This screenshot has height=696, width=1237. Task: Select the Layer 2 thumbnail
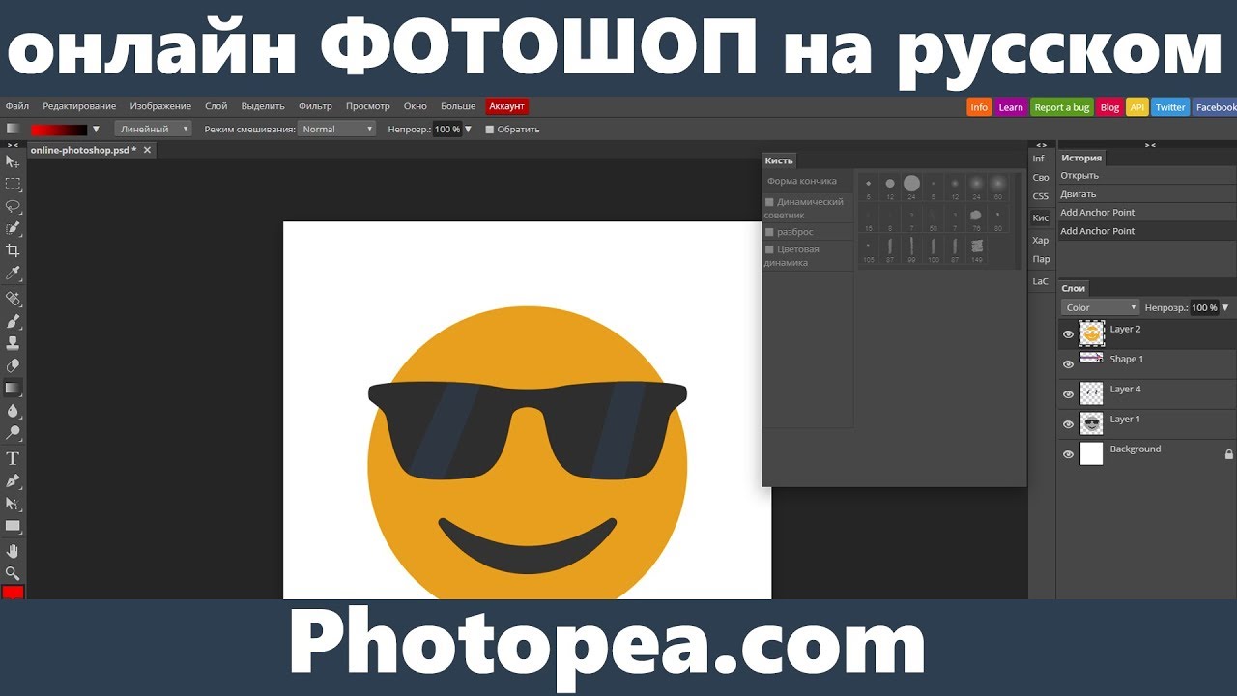tap(1091, 333)
